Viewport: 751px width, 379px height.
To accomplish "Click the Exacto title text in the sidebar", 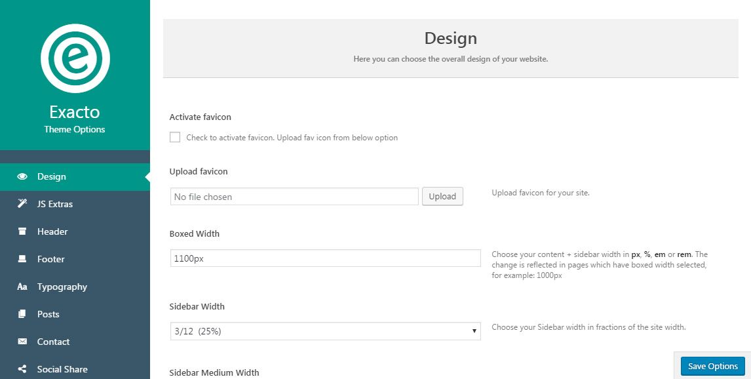I will (75, 111).
